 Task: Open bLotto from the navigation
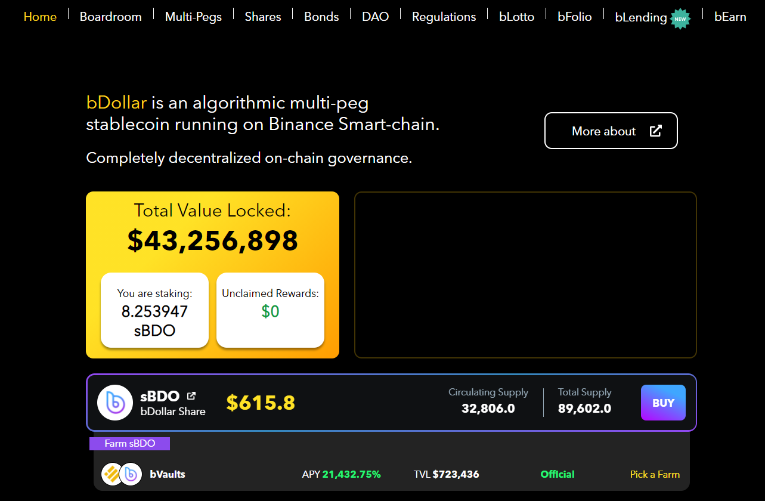pyautogui.click(x=517, y=17)
